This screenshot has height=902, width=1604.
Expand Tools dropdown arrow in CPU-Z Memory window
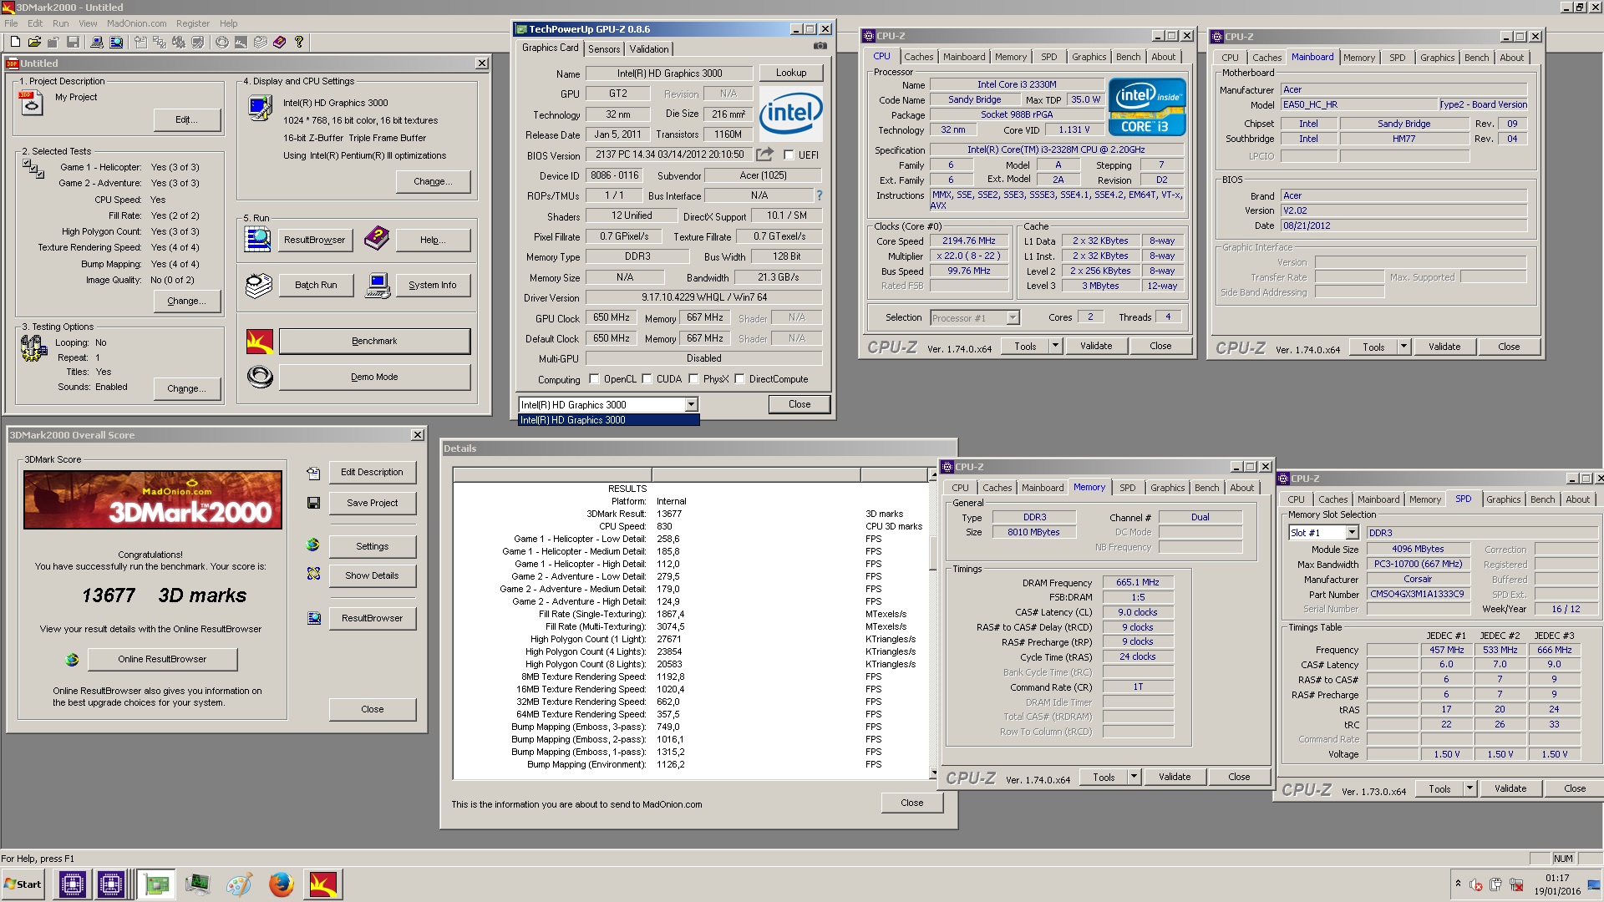tap(1134, 777)
